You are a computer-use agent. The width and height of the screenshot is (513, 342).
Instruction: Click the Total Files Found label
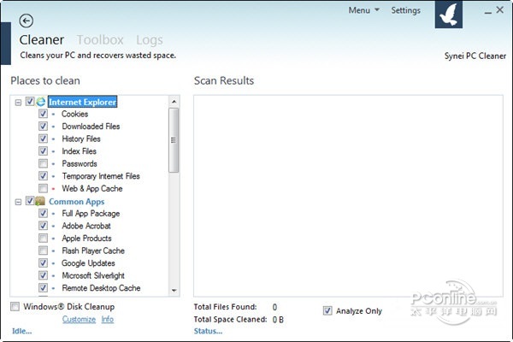click(x=225, y=307)
